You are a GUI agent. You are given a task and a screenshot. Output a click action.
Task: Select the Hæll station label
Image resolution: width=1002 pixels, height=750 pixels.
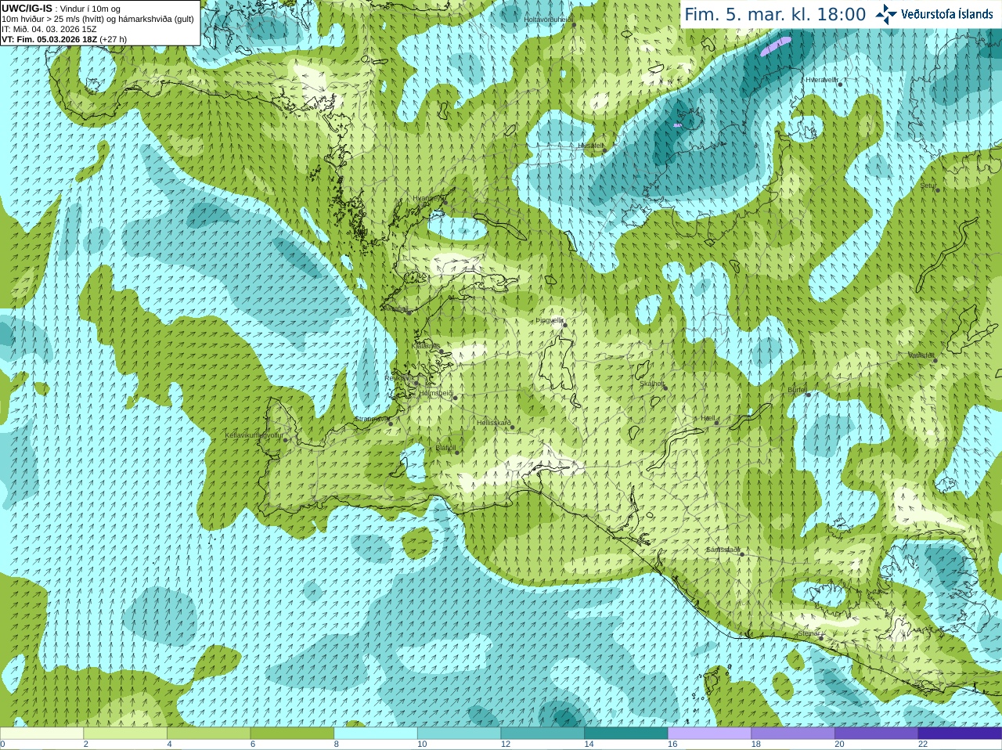coord(708,419)
